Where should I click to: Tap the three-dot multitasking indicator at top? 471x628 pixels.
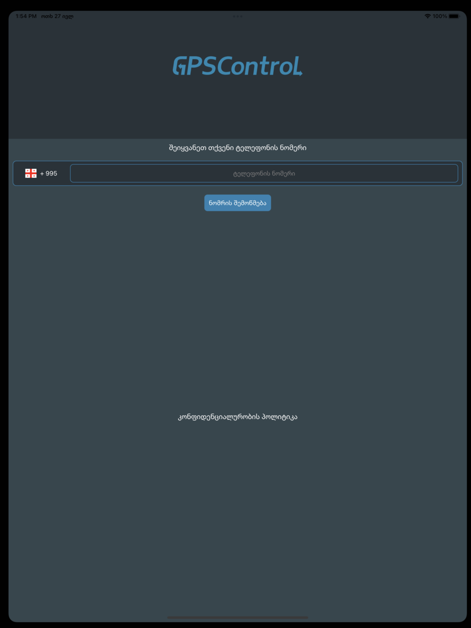click(x=237, y=16)
